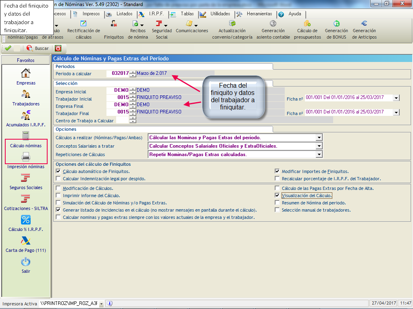The height and width of the screenshot is (309, 413).
Task: Click the Buscar button
Action: [x=38, y=48]
